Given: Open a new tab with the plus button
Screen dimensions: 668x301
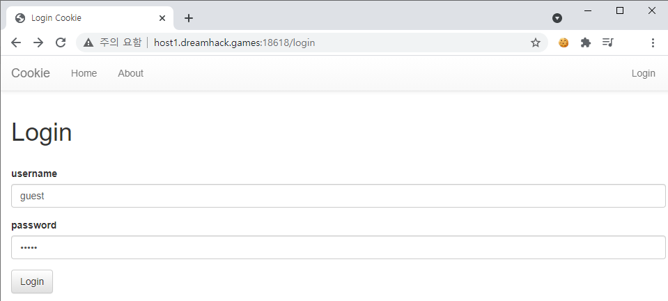Looking at the screenshot, I should 189,18.
